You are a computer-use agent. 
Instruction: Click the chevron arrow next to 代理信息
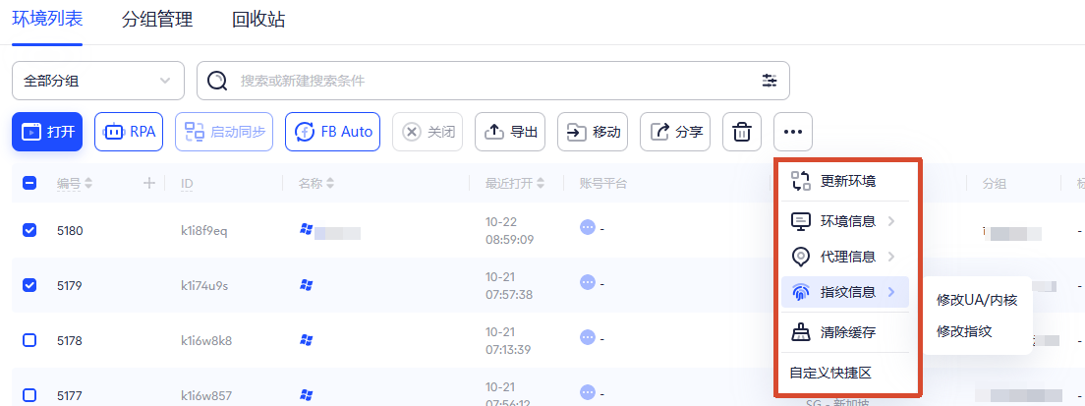(x=891, y=257)
